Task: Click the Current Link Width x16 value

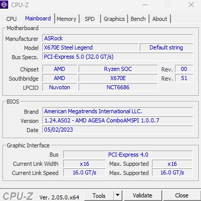Action: [x=85, y=164]
